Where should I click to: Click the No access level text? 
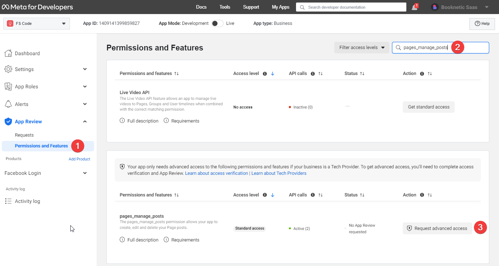click(x=243, y=107)
